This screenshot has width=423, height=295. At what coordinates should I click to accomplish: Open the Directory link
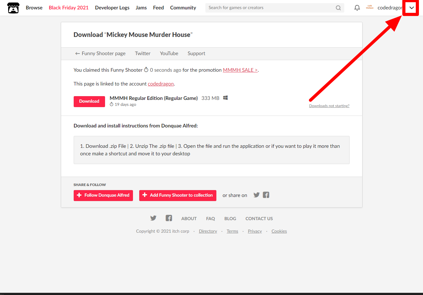click(x=208, y=231)
